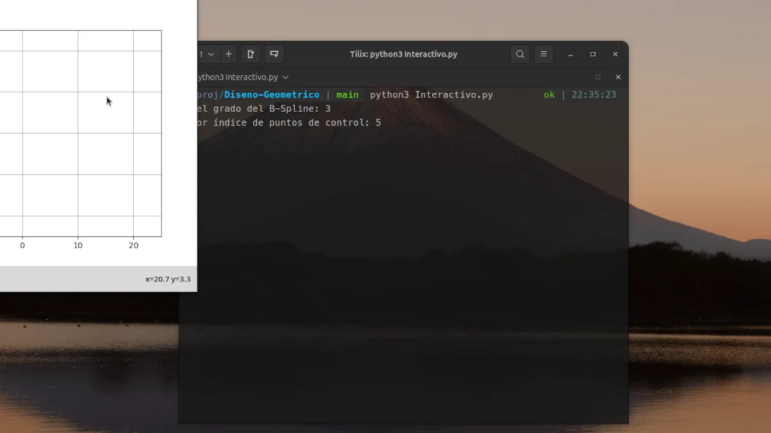The width and height of the screenshot is (771, 433).
Task: Add a new Tilix session
Action: [228, 54]
